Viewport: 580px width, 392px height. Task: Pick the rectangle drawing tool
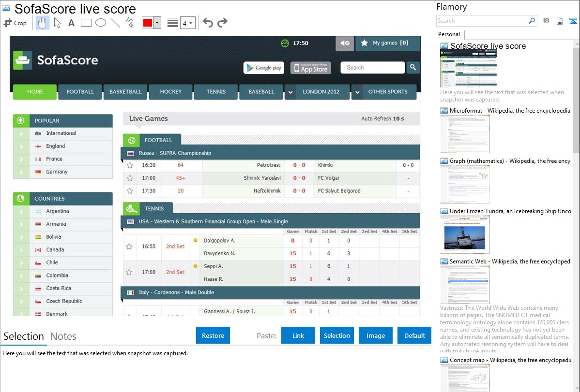86,23
